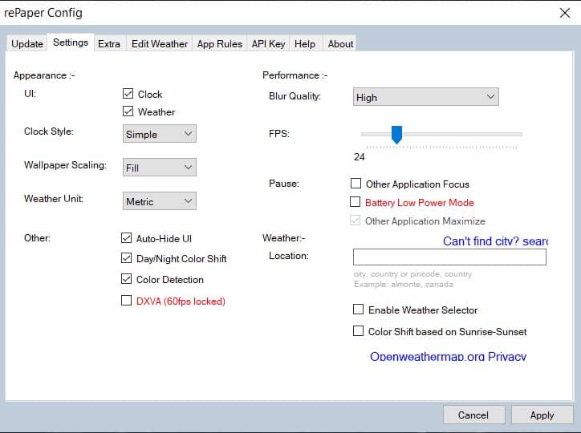Uncheck Color Detection
Screen dimensions: 581x433
click(126, 279)
